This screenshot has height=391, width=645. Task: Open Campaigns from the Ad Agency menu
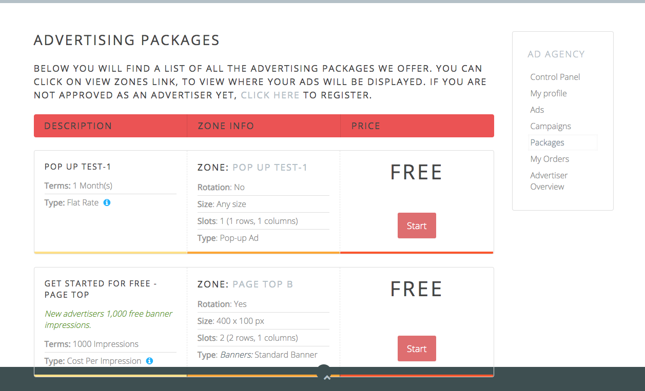[x=551, y=126]
